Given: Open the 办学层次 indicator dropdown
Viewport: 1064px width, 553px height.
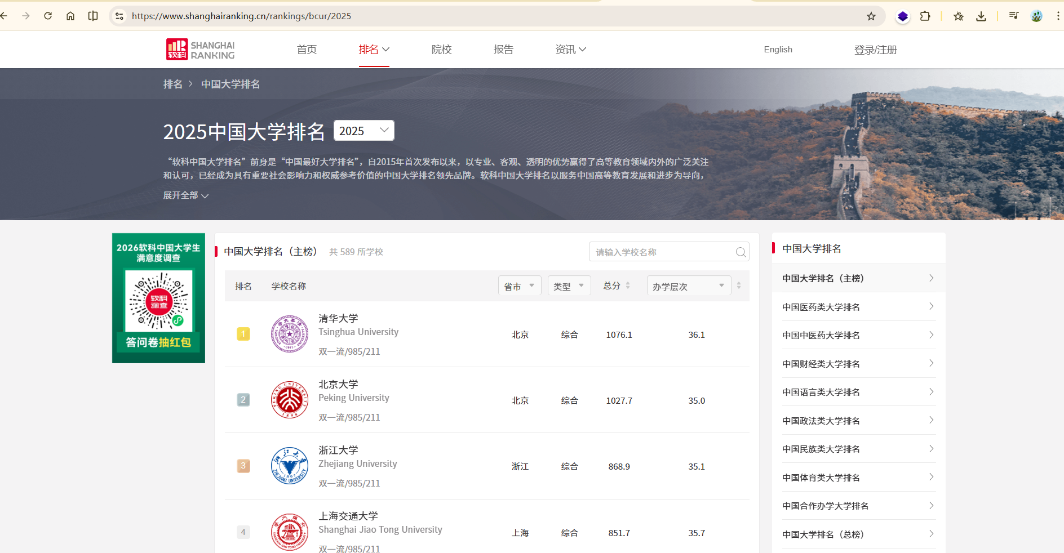Looking at the screenshot, I should pos(689,286).
